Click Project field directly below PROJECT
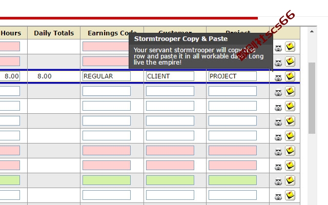Viewport: 328px width, 205px height. point(233,91)
